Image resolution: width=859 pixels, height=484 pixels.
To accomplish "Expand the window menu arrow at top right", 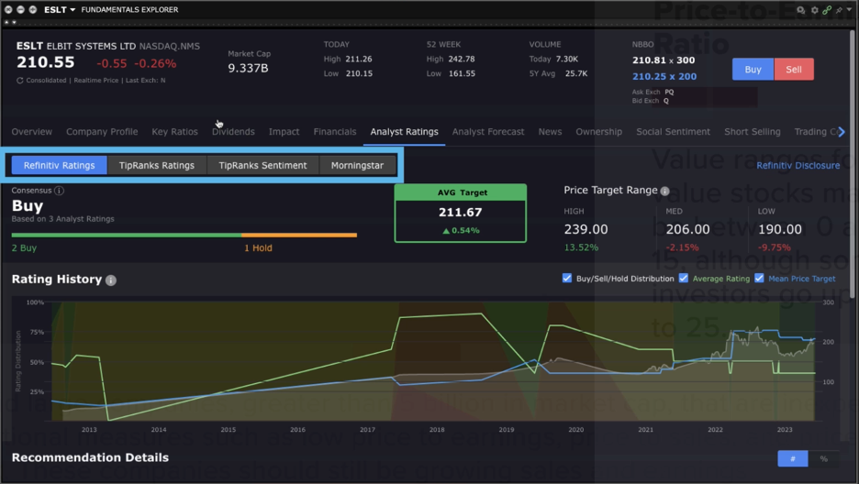I will tap(851, 10).
